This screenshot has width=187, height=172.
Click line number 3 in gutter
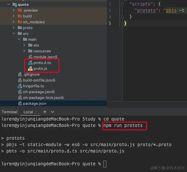[x=110, y=10]
